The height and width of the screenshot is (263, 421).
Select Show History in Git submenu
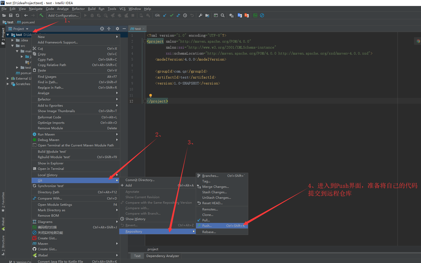(157, 219)
